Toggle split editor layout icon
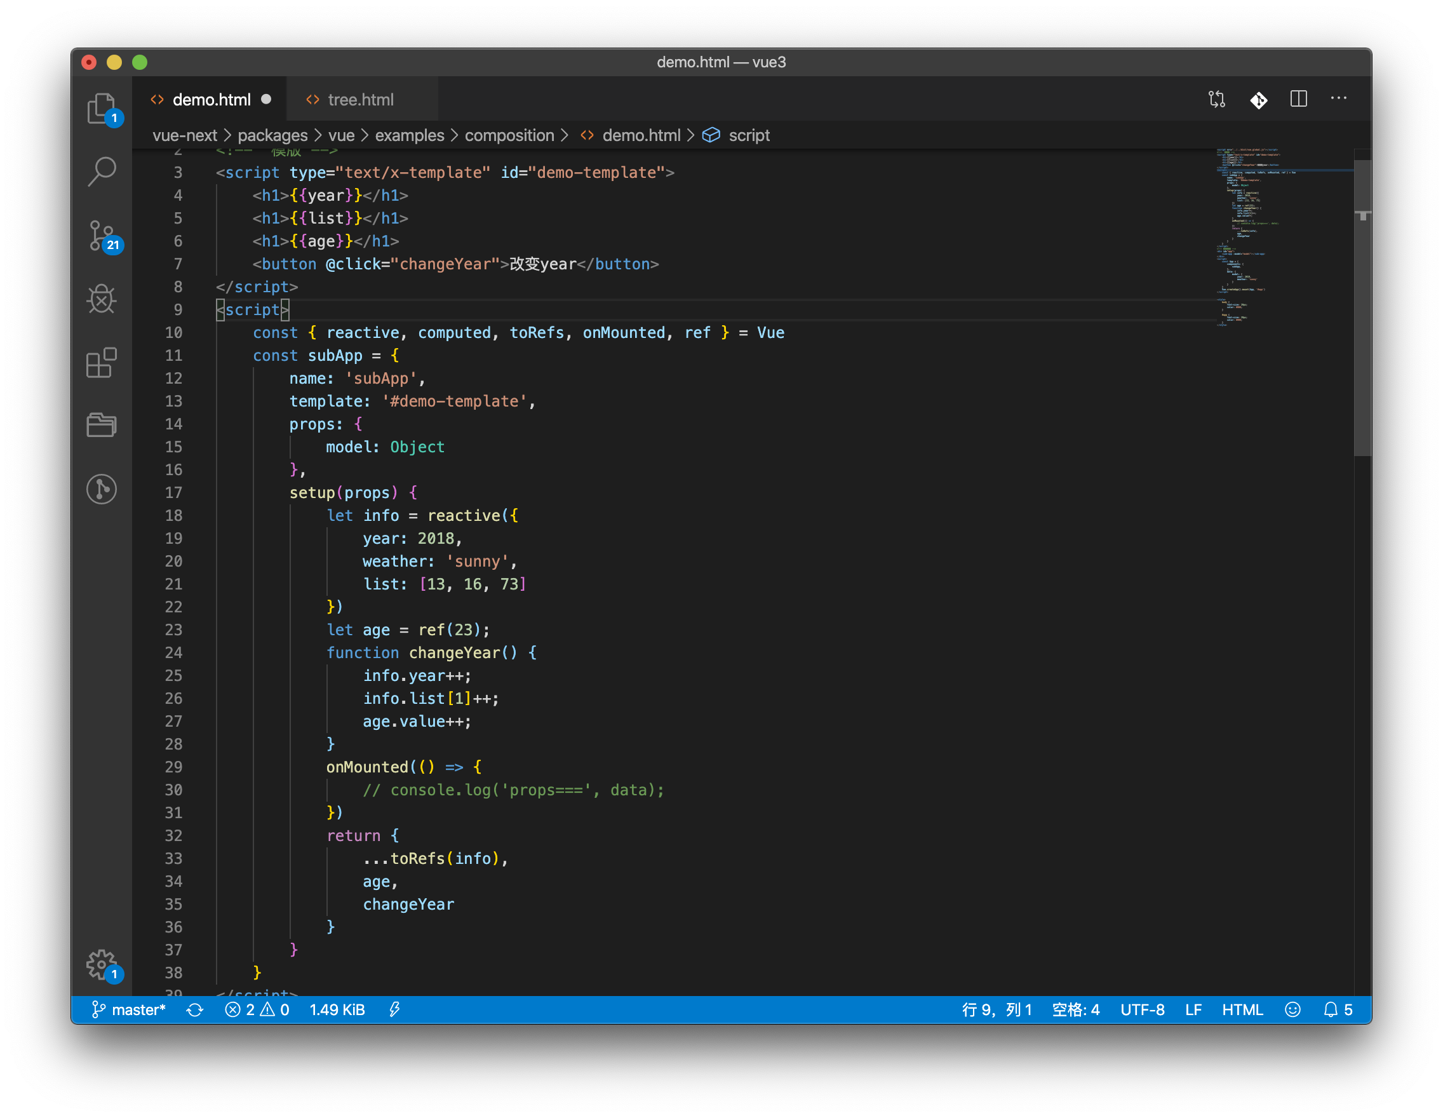The width and height of the screenshot is (1443, 1118). coord(1298,99)
